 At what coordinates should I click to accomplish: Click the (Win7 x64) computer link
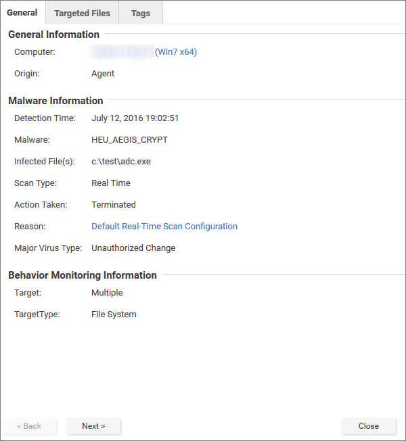tap(176, 52)
